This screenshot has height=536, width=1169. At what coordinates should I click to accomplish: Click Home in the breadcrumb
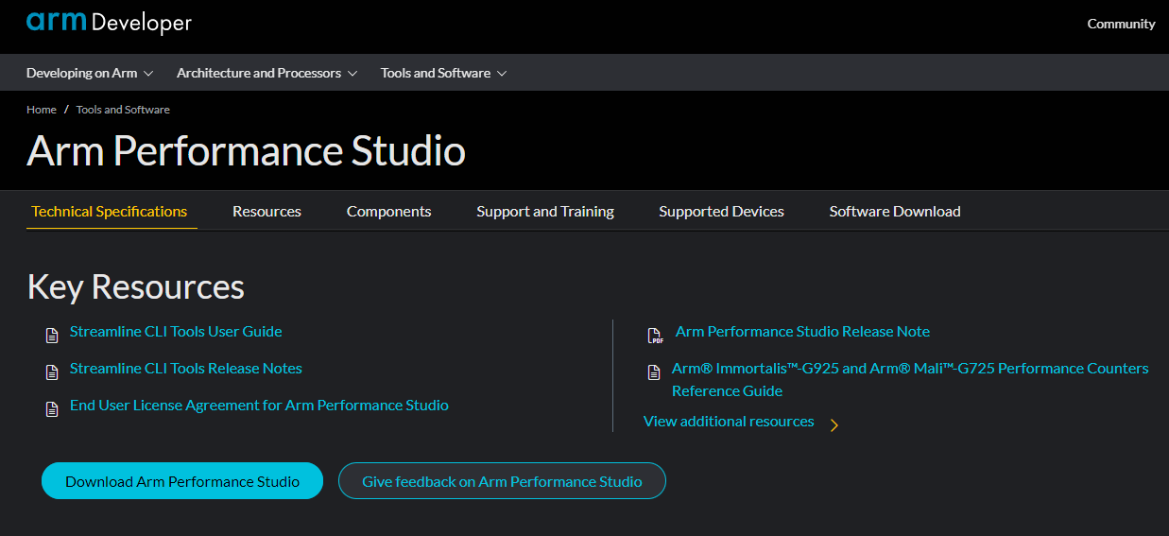coord(42,110)
